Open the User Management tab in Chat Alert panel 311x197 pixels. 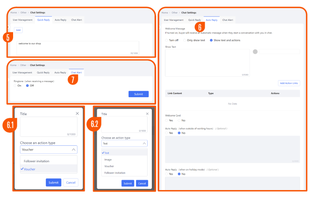[22, 72]
